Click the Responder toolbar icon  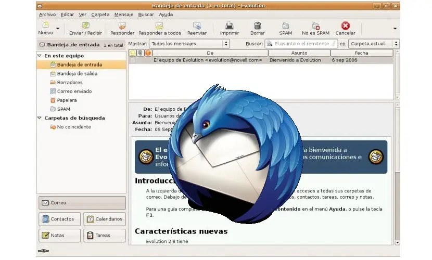pos(122,25)
